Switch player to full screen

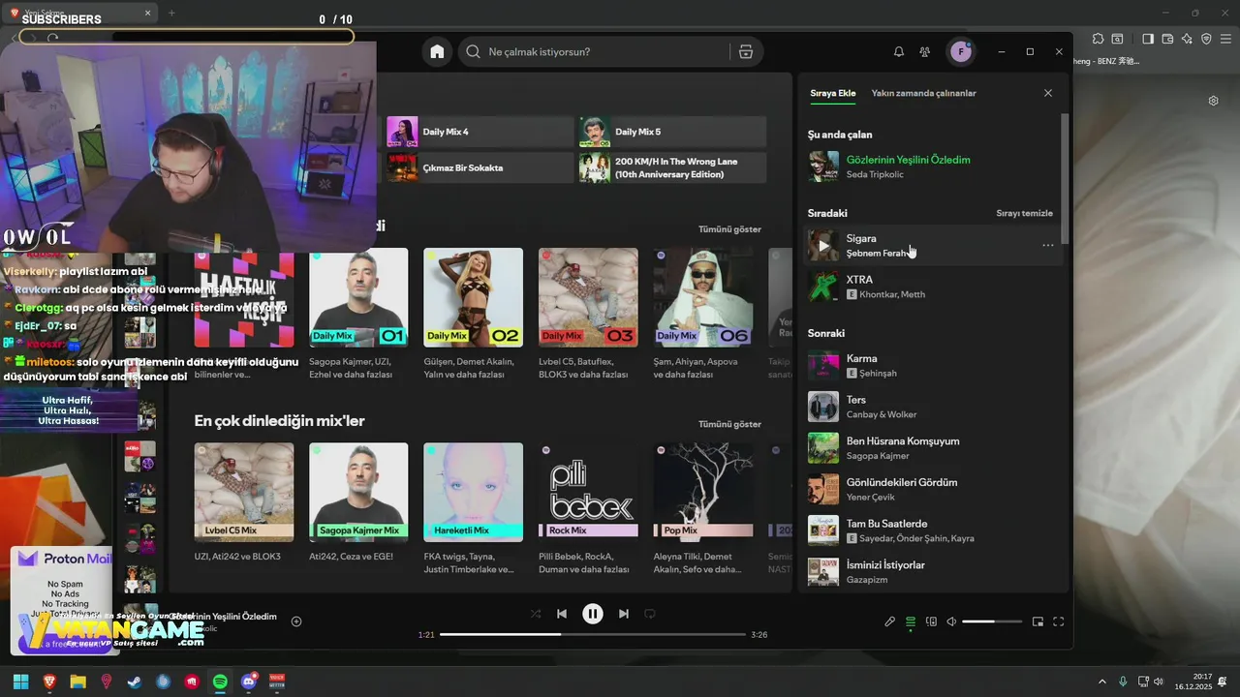(1059, 621)
